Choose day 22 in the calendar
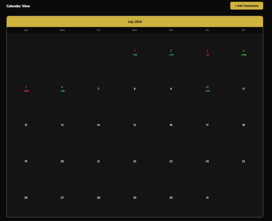 tap(134, 161)
